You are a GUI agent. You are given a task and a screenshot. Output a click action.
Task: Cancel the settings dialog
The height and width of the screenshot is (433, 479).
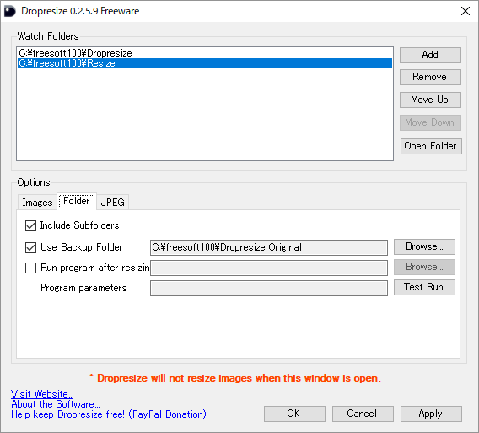point(363,414)
